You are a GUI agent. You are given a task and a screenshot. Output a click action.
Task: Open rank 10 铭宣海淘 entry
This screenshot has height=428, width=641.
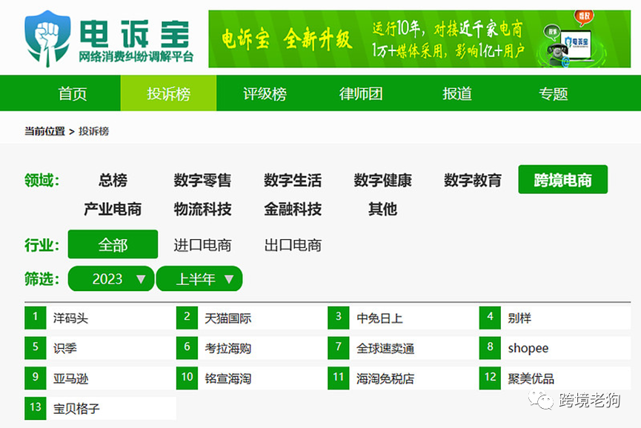click(x=252, y=378)
